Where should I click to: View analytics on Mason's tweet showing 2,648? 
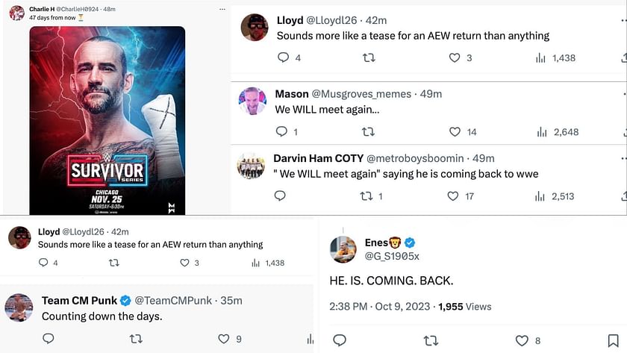(x=542, y=132)
